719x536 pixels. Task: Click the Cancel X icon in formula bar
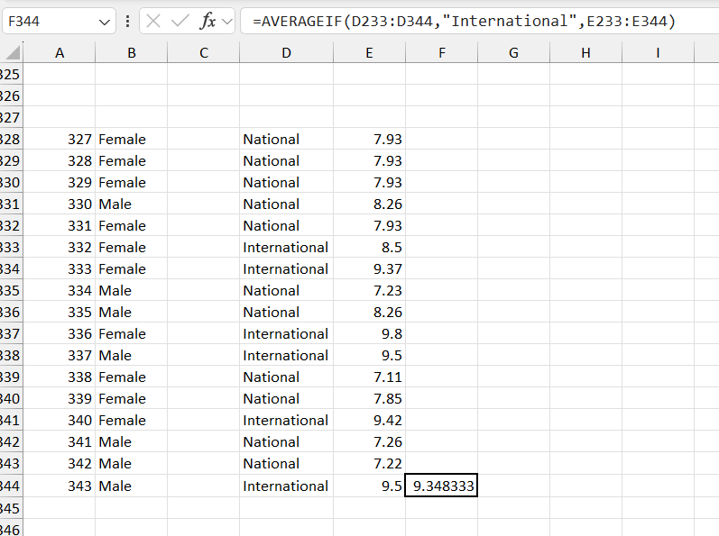pyautogui.click(x=153, y=21)
